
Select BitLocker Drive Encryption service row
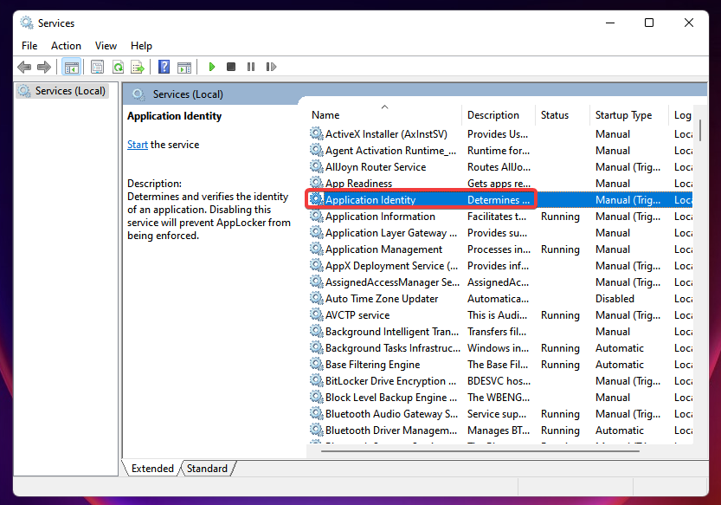click(499, 381)
